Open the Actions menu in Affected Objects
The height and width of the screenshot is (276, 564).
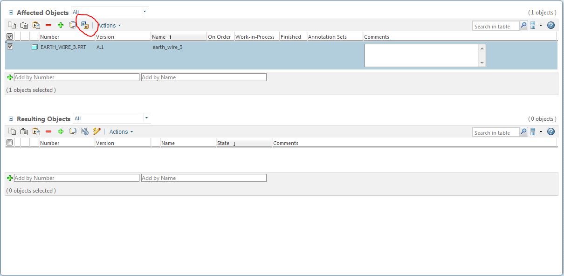click(x=109, y=26)
